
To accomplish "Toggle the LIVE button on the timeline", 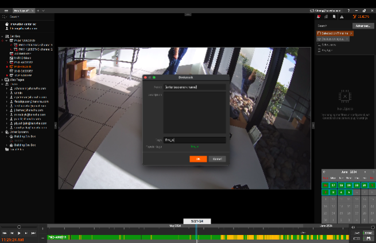I will click(357, 233).
